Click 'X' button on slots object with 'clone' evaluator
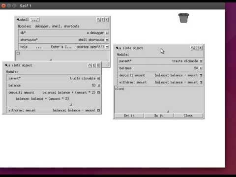 click(201, 48)
